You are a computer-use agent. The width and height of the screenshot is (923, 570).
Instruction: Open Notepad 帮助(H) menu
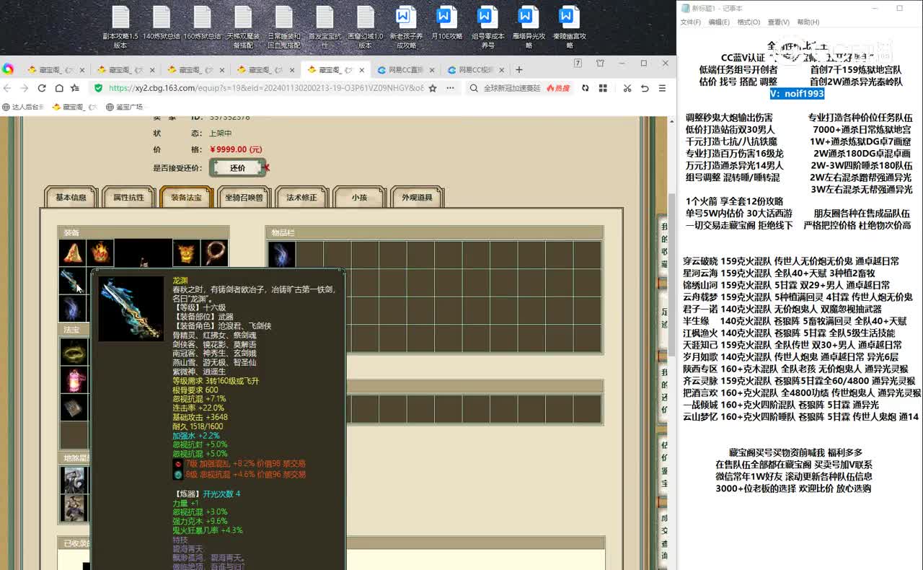click(808, 22)
